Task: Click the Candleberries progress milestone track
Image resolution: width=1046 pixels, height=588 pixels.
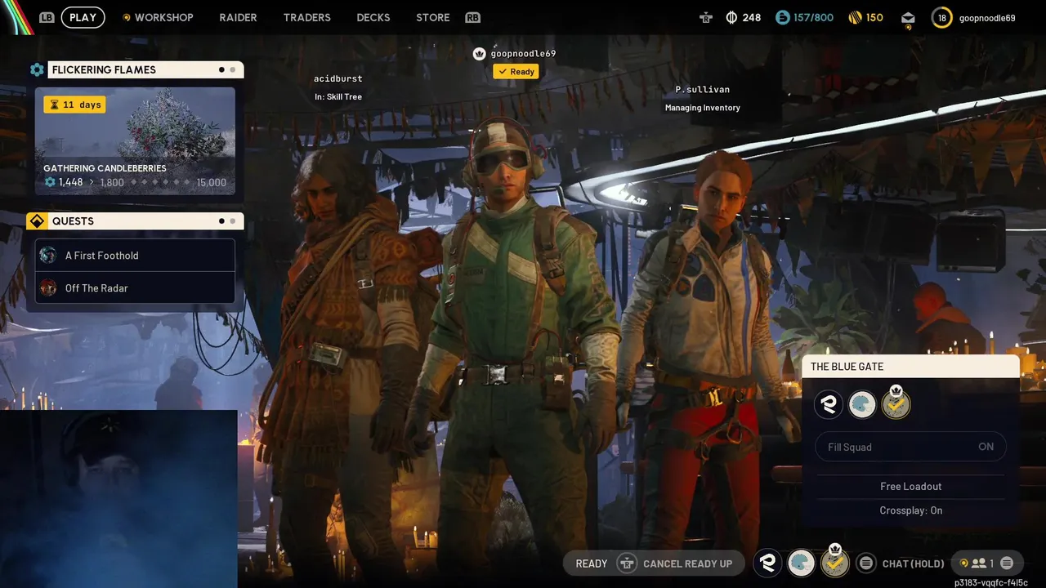Action: click(x=159, y=182)
